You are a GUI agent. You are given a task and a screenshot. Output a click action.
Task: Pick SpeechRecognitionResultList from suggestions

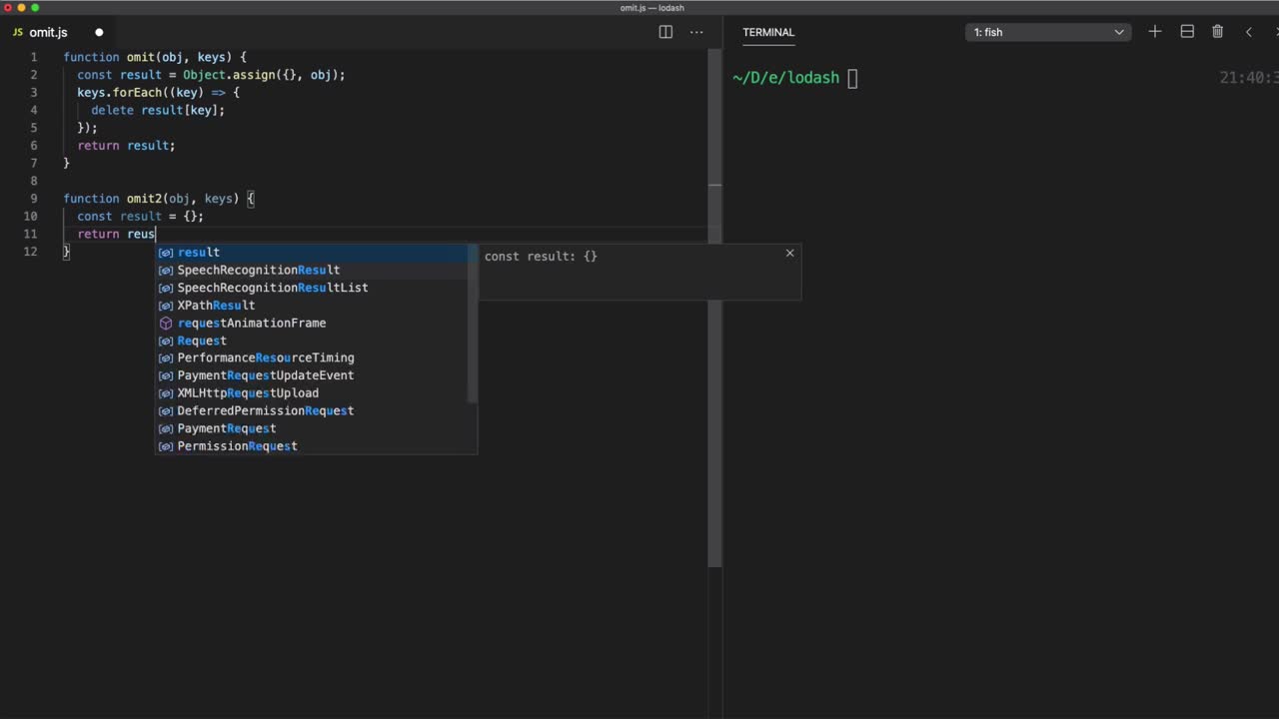click(x=272, y=288)
